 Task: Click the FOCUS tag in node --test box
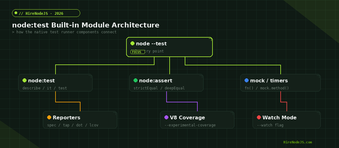point(137,52)
